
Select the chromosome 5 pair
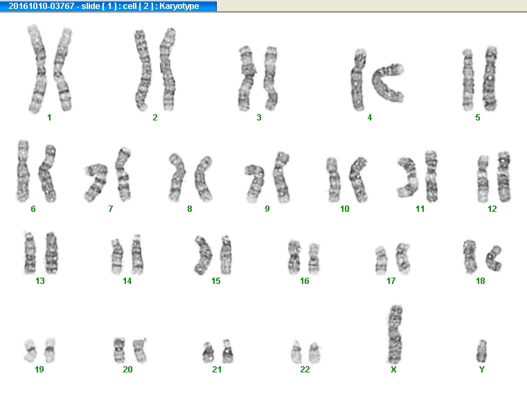(480, 79)
